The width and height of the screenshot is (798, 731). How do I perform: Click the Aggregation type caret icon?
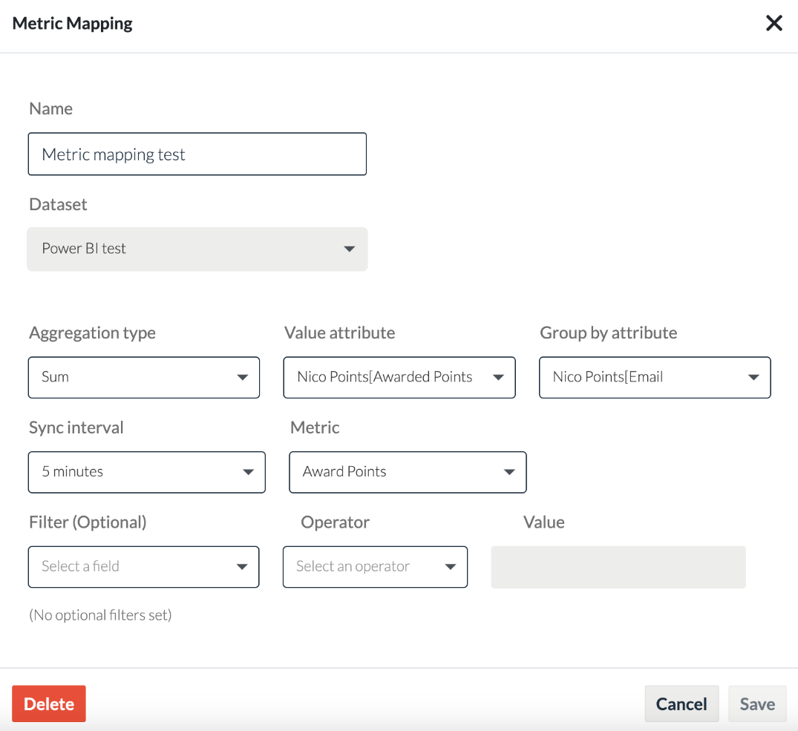point(242,378)
